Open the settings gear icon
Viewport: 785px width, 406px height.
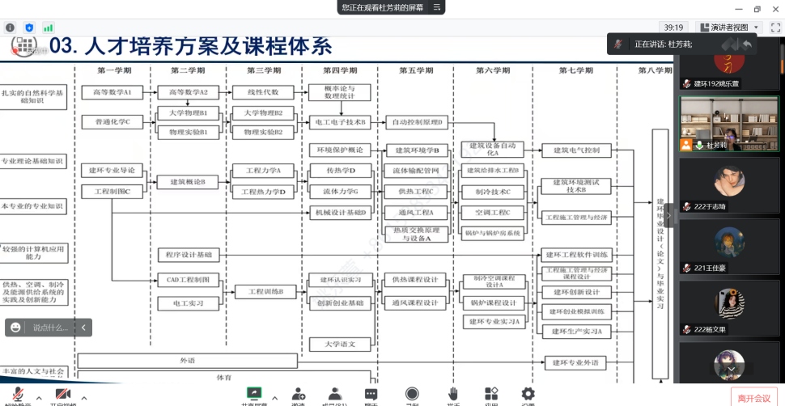coord(528,394)
